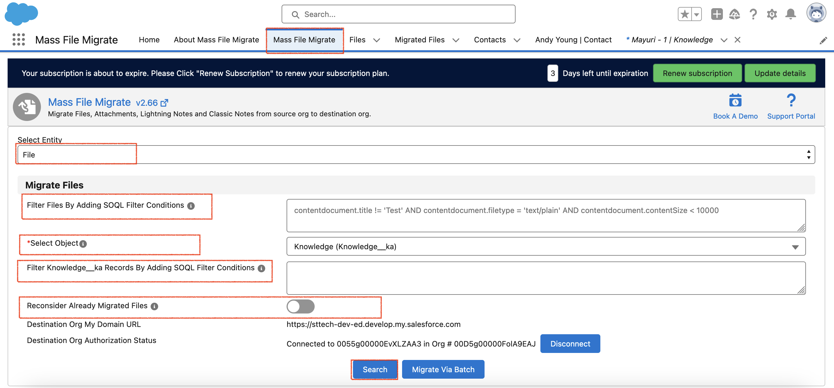Expand the Knowledge (Knowledge__ka) object dropdown
This screenshot has width=834, height=388.
click(x=546, y=247)
